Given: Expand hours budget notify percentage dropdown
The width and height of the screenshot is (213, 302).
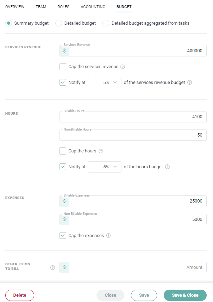Looking at the screenshot, I should pos(105,167).
